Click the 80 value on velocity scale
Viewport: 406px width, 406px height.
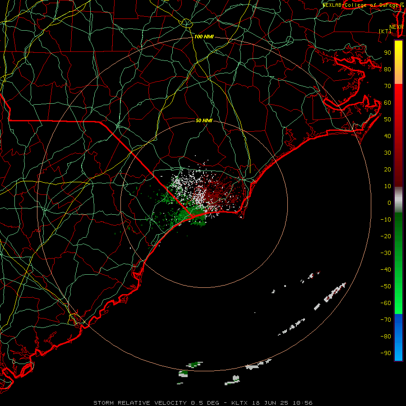388,69
